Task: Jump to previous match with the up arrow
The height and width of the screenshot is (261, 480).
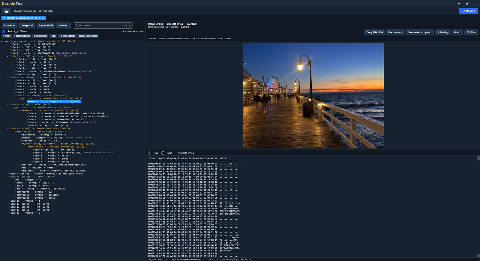Action: (122, 25)
